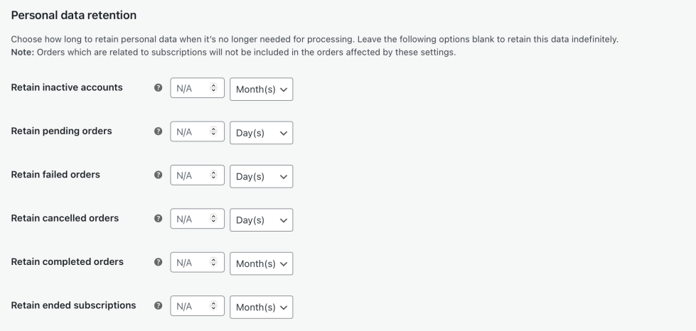Open Month(s) dropdown for completed orders
Image resolution: width=696 pixels, height=331 pixels.
(261, 264)
